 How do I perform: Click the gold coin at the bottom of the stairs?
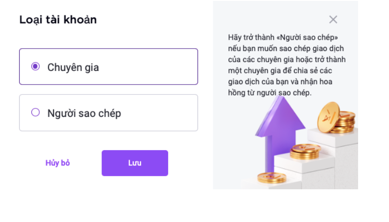272,178
